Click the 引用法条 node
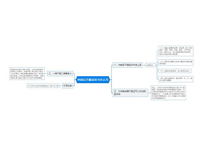The height and width of the screenshot is (146, 203). click(x=67, y=86)
